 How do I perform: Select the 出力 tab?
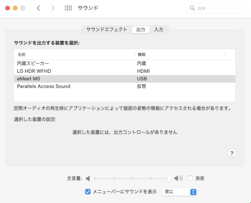[x=140, y=30]
